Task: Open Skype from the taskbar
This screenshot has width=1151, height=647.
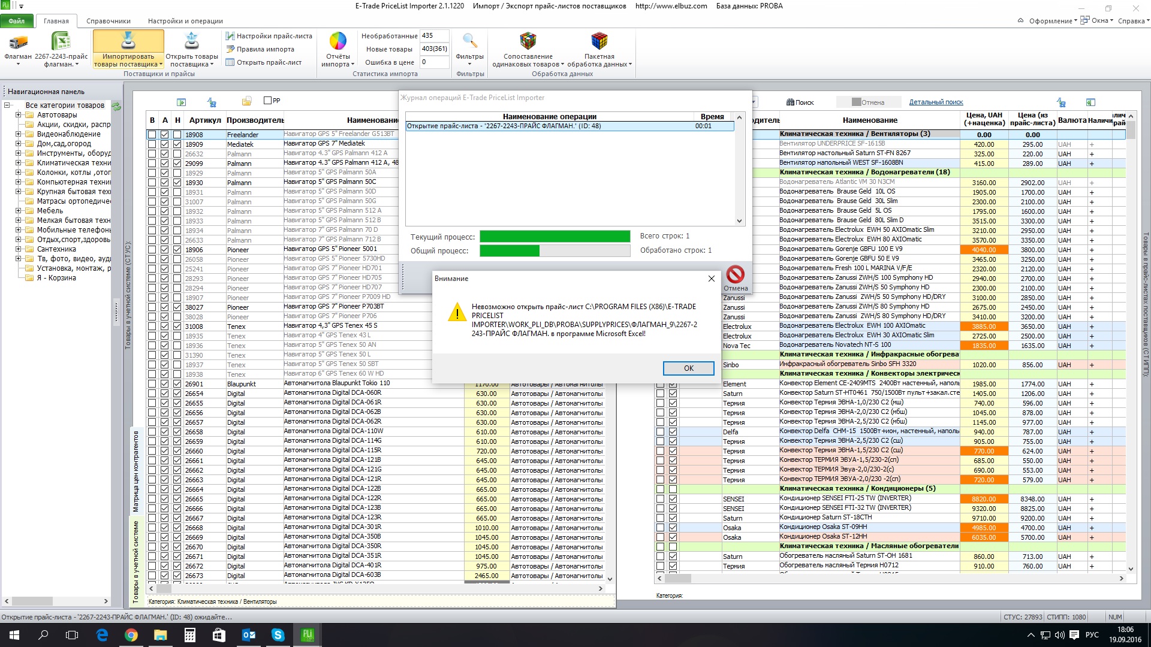Action: tap(278, 635)
